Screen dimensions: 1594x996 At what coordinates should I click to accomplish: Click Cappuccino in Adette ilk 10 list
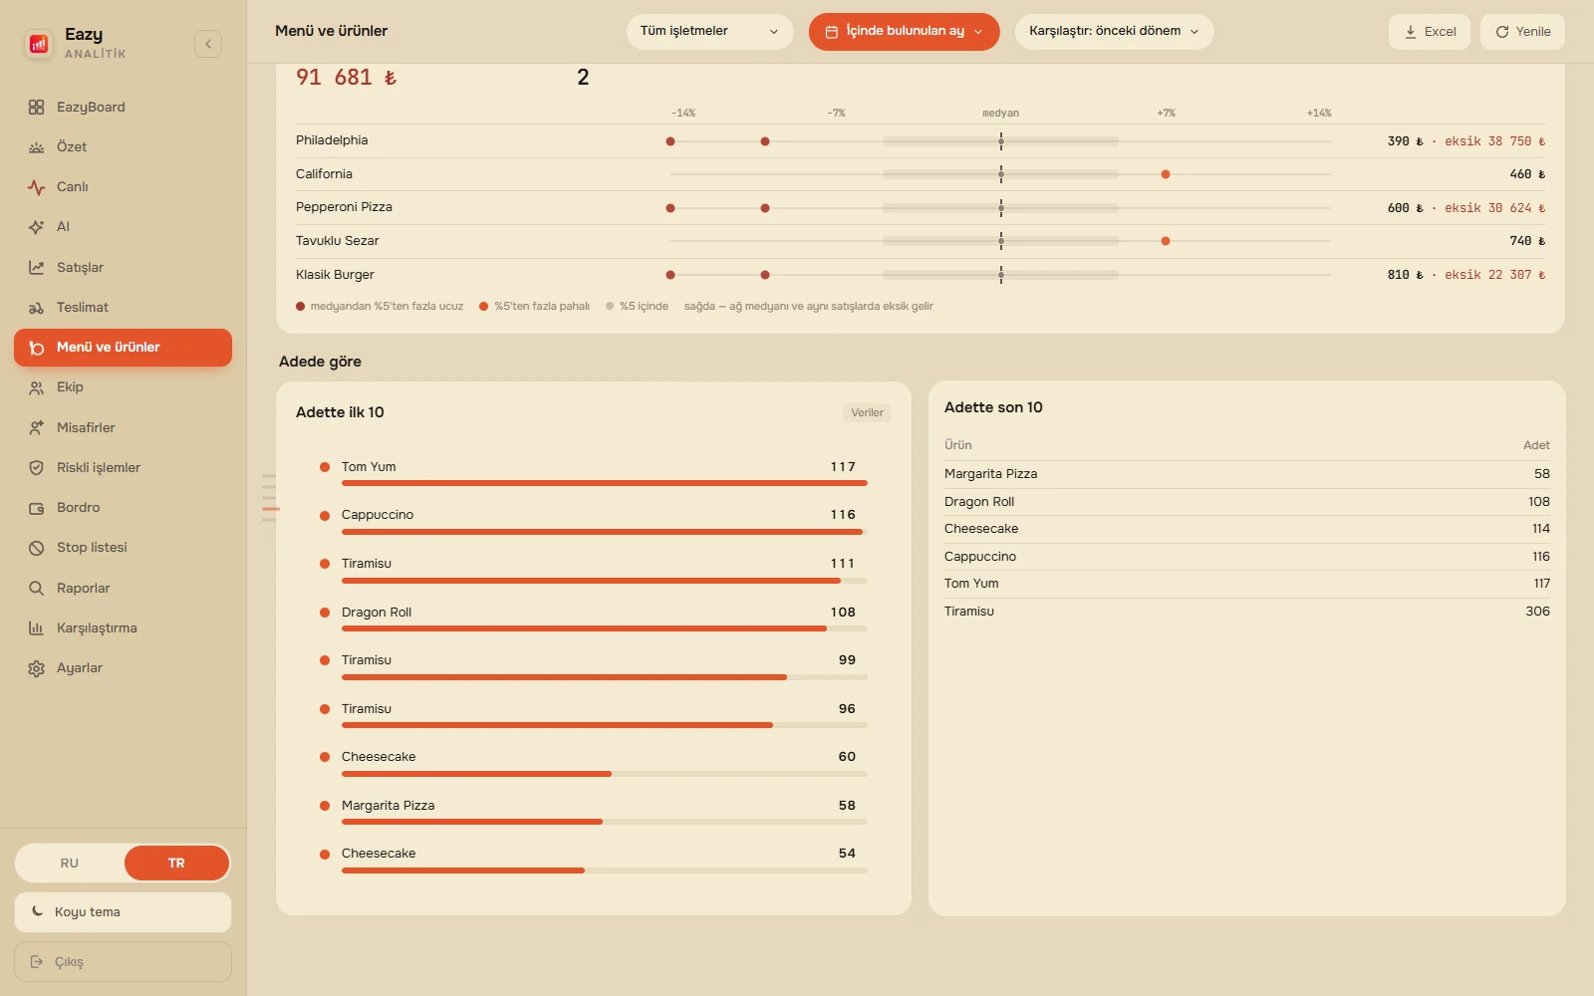(378, 515)
